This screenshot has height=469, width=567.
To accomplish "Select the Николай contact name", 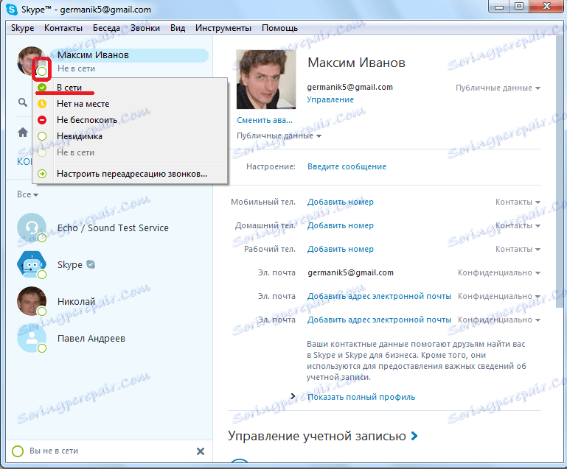I will pyautogui.click(x=76, y=301).
